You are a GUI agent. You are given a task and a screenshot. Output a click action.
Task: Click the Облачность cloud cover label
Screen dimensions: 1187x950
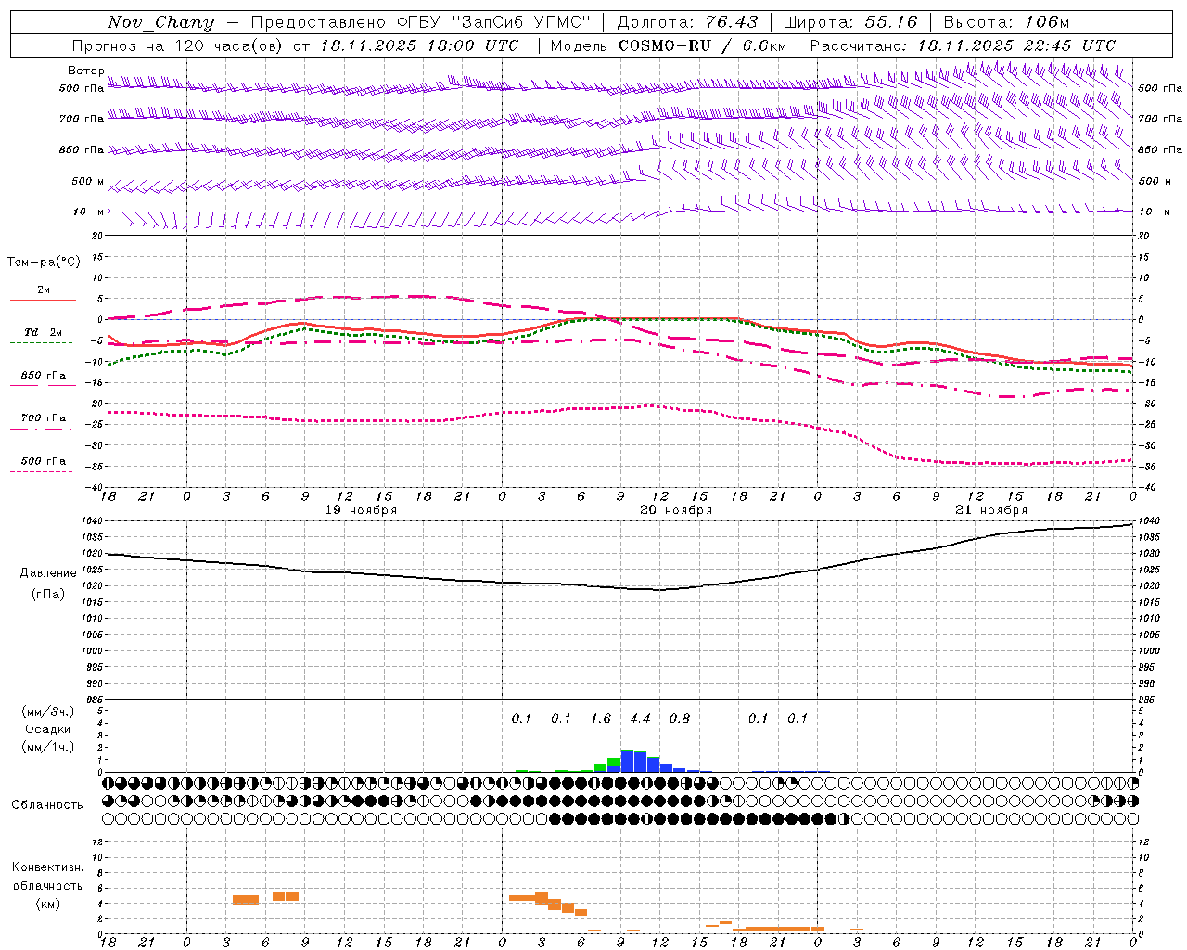[47, 805]
